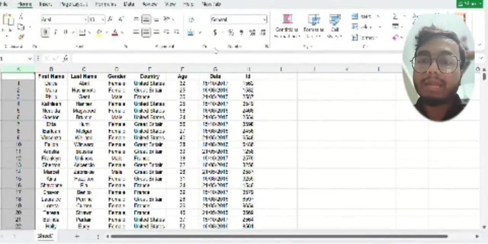Select the Sheet1 tab

45,236
